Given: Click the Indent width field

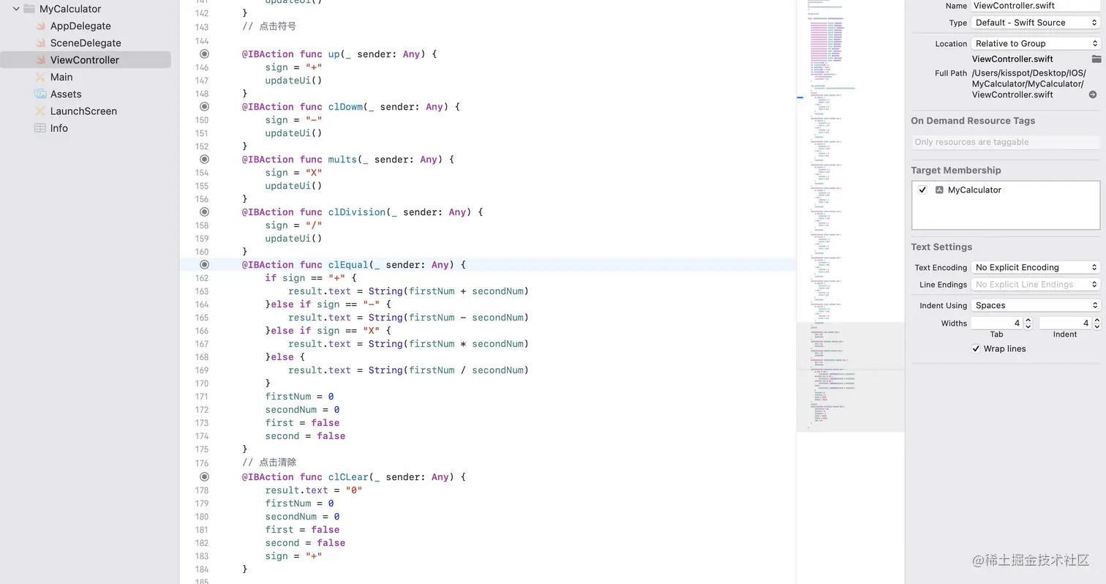Looking at the screenshot, I should tap(1065, 323).
